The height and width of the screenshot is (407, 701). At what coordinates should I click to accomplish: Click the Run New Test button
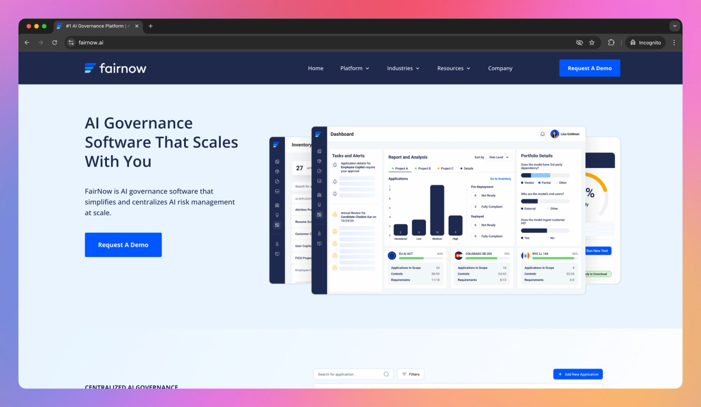pos(597,250)
